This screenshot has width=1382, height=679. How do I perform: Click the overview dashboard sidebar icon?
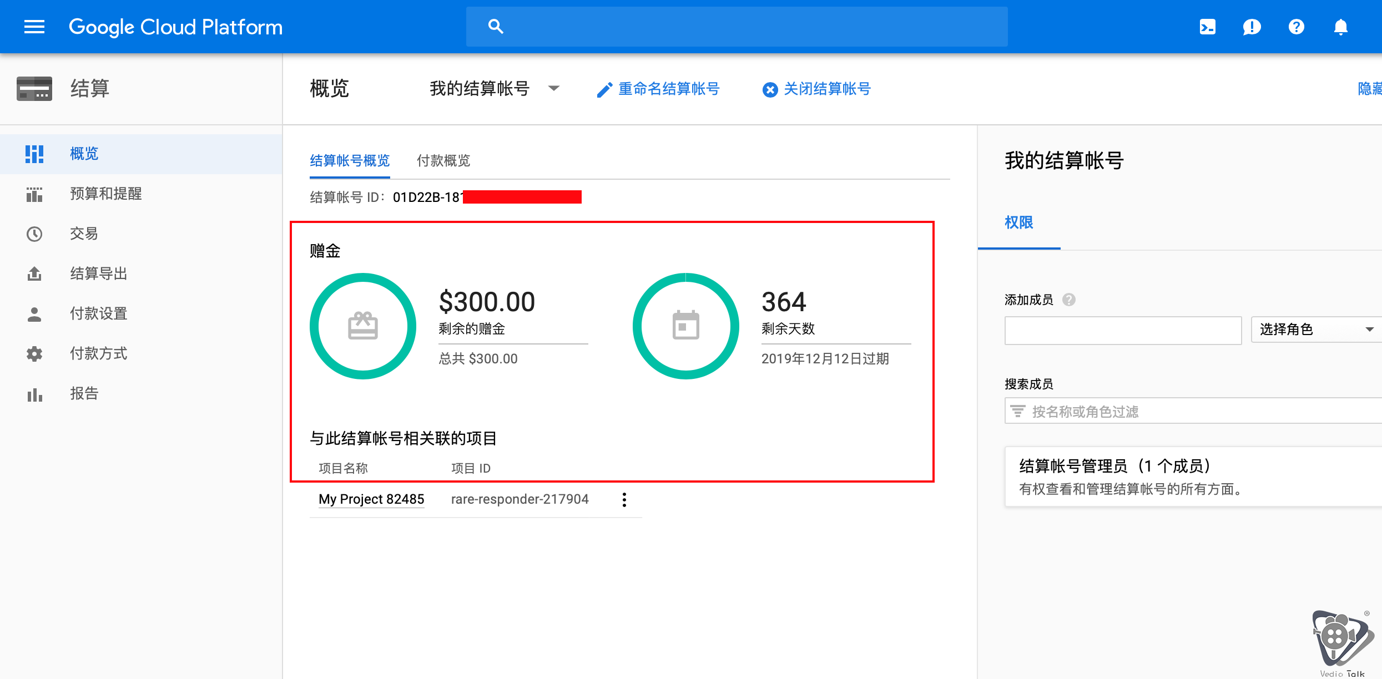(34, 154)
